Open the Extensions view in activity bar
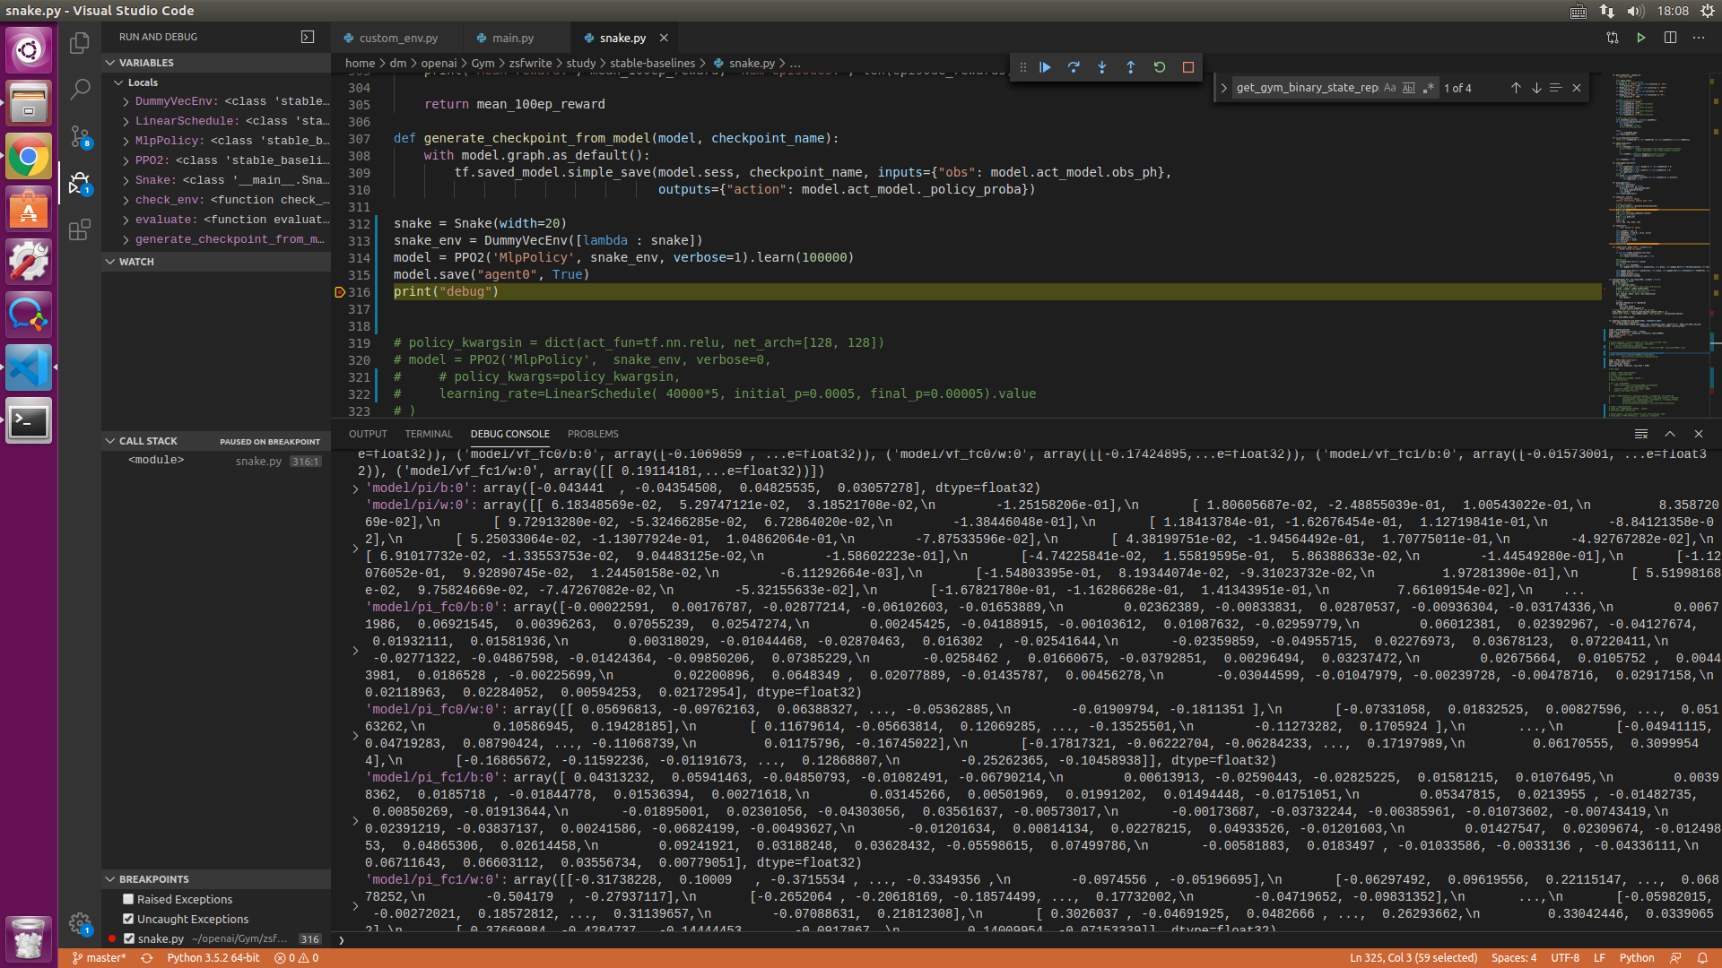This screenshot has height=968, width=1722. (80, 229)
